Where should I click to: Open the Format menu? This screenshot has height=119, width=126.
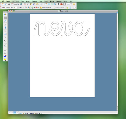[34, 1]
